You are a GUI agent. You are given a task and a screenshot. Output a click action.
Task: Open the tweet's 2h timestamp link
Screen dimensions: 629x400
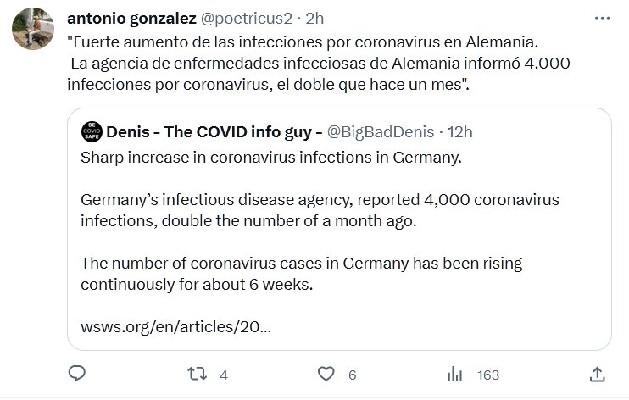313,18
